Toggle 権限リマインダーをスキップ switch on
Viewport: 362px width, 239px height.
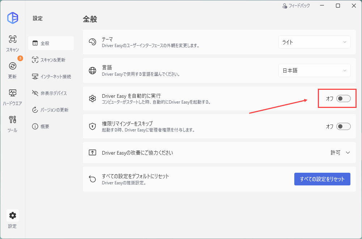coord(343,126)
